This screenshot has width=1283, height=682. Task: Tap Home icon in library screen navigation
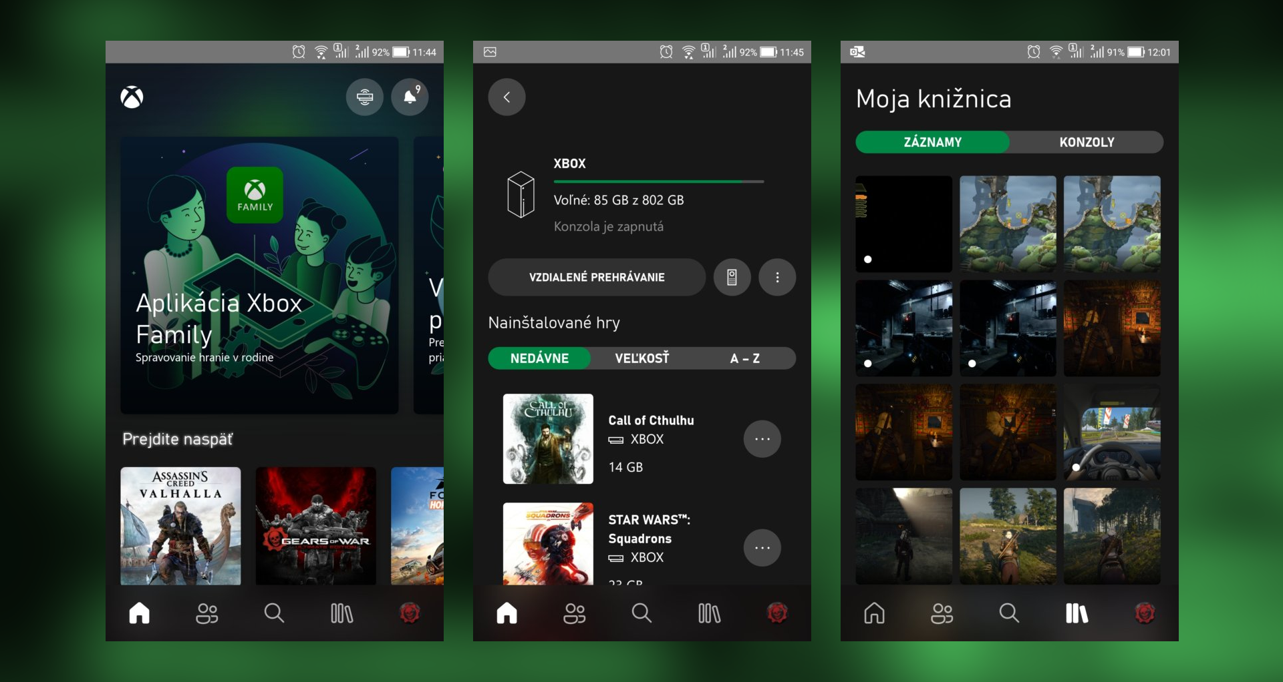point(875,613)
